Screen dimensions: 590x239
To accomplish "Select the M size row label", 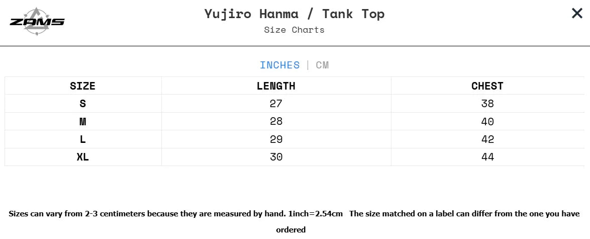I will click(83, 121).
